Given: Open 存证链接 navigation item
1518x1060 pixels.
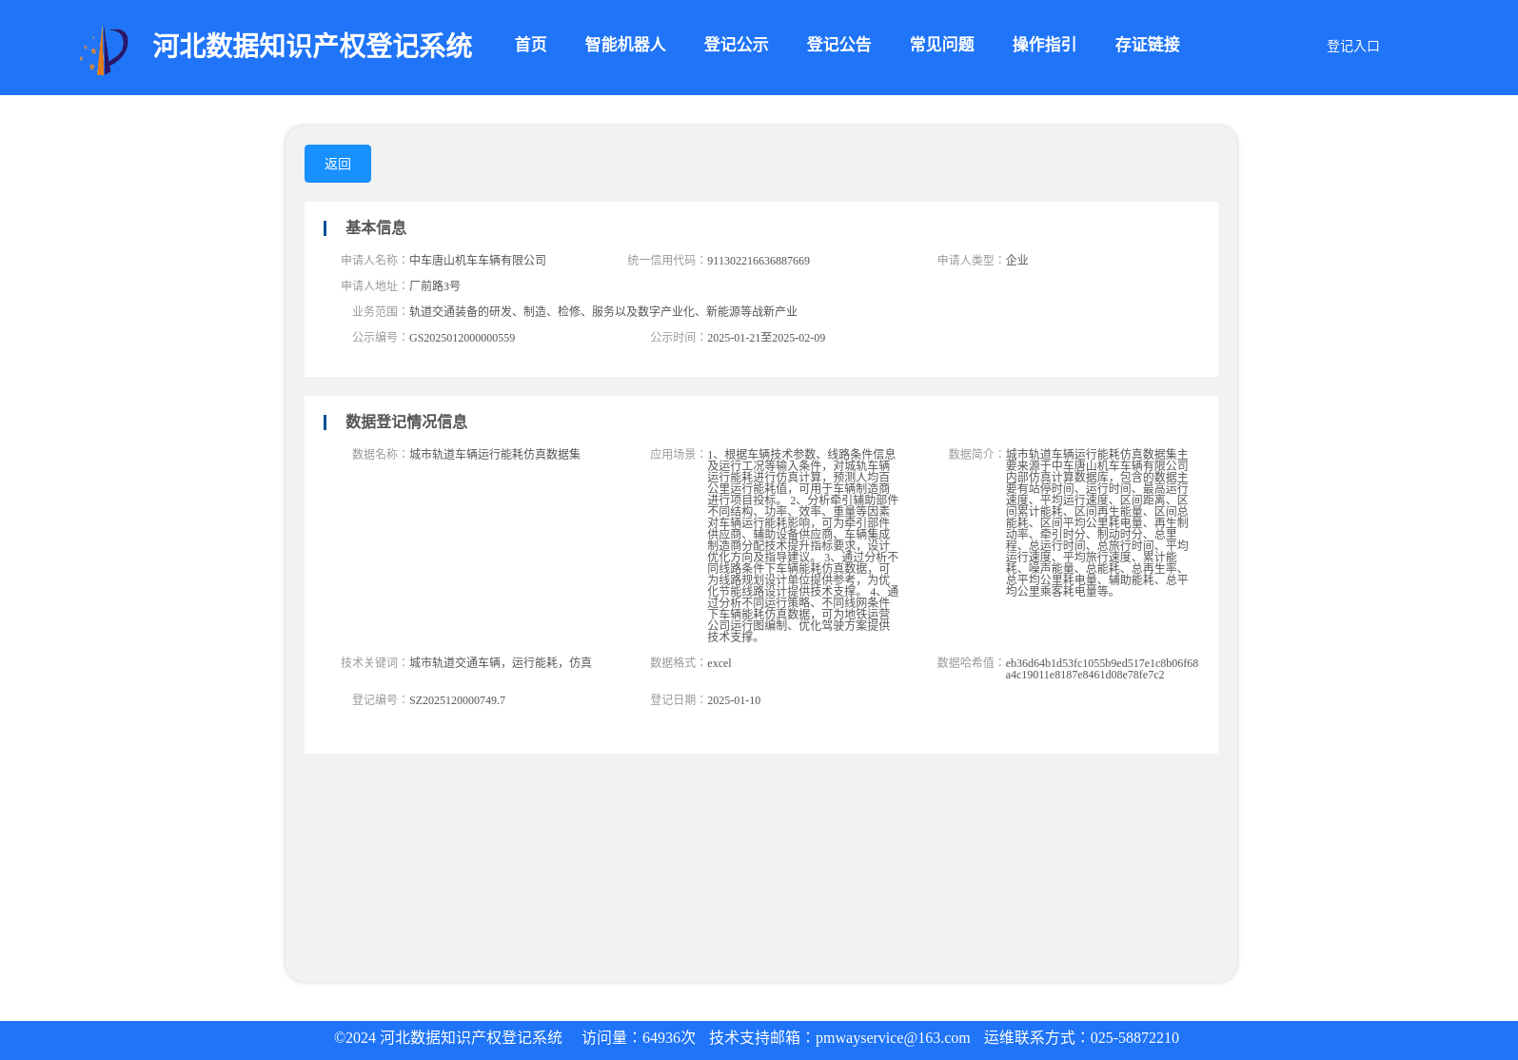Looking at the screenshot, I should [1147, 45].
